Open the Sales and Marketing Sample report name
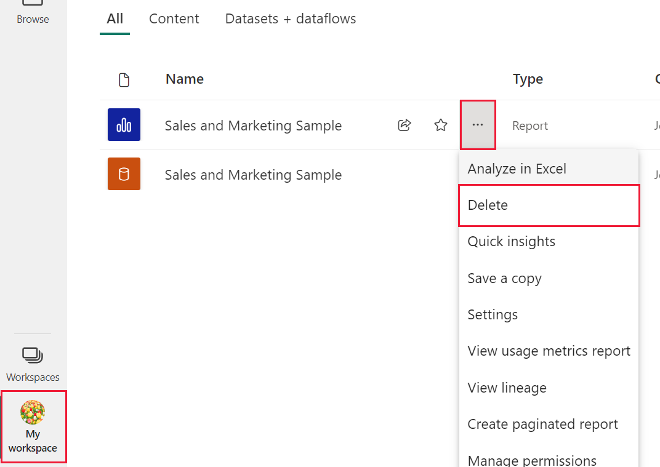The width and height of the screenshot is (660, 467). click(x=253, y=126)
